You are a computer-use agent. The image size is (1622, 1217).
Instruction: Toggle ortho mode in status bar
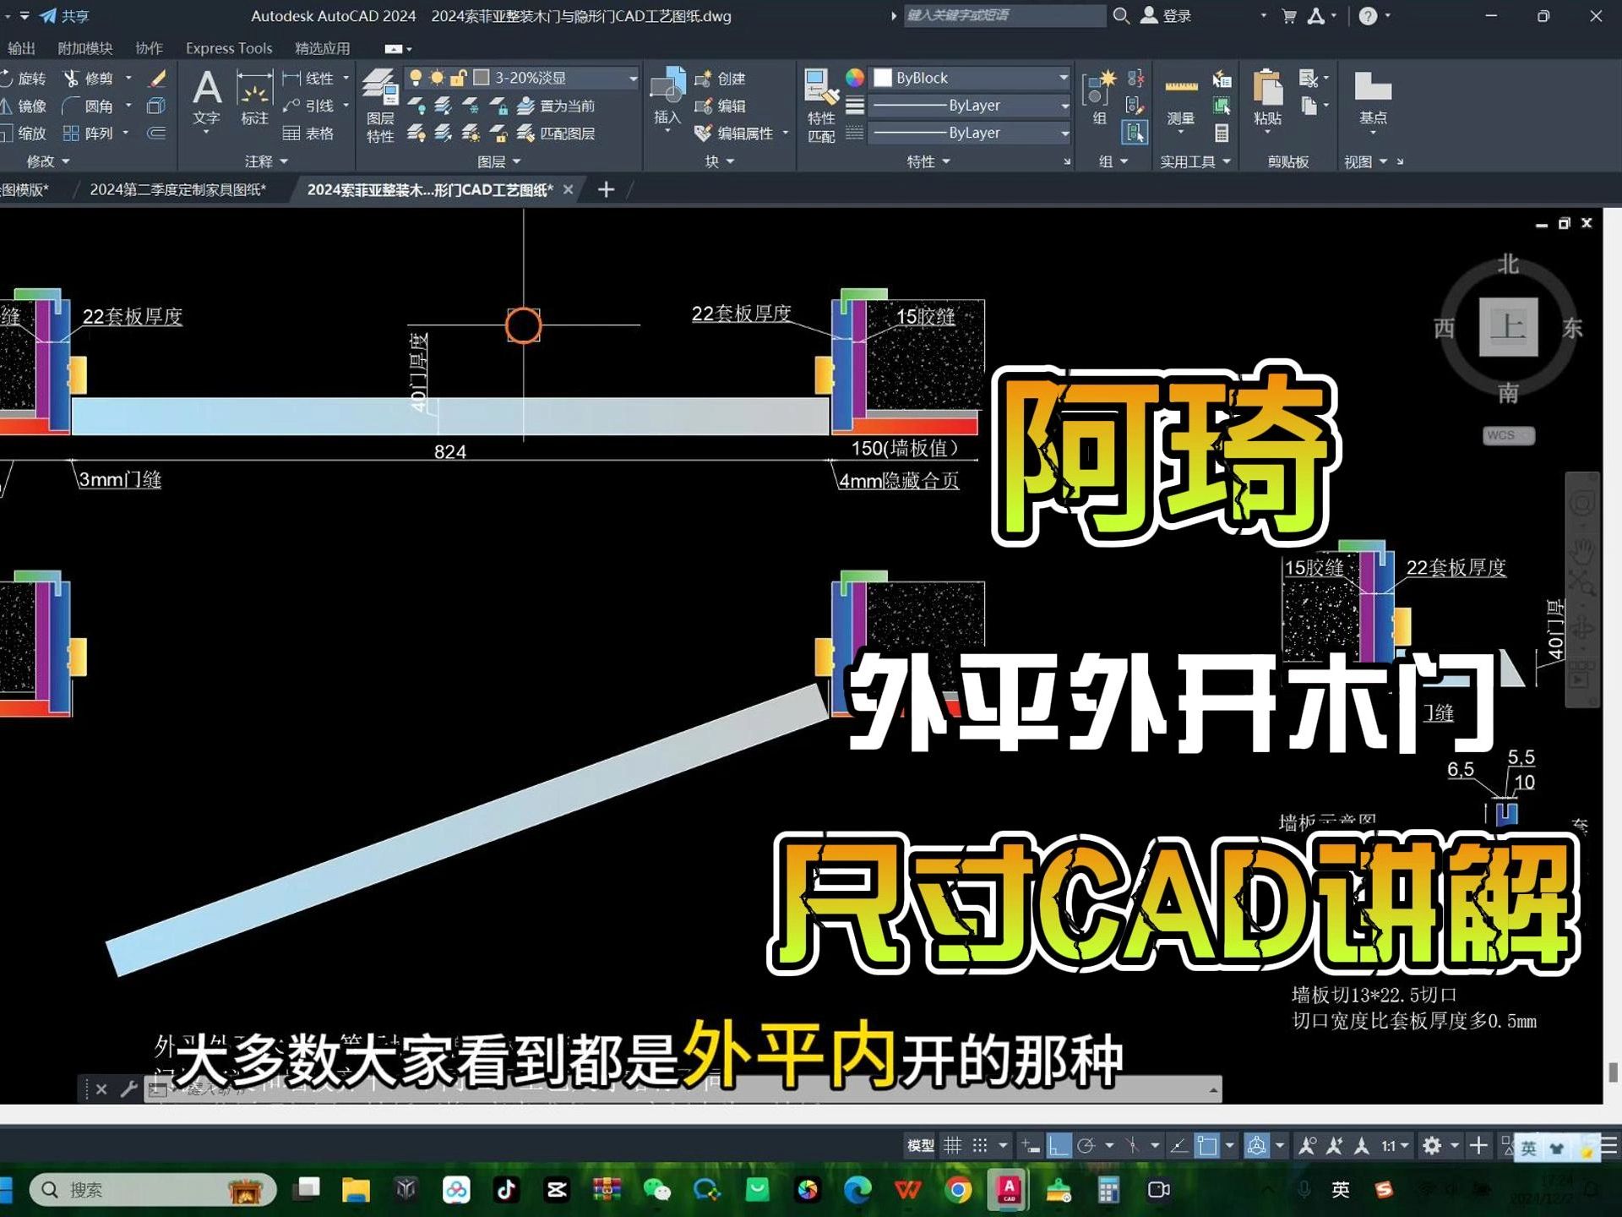coord(1059,1146)
